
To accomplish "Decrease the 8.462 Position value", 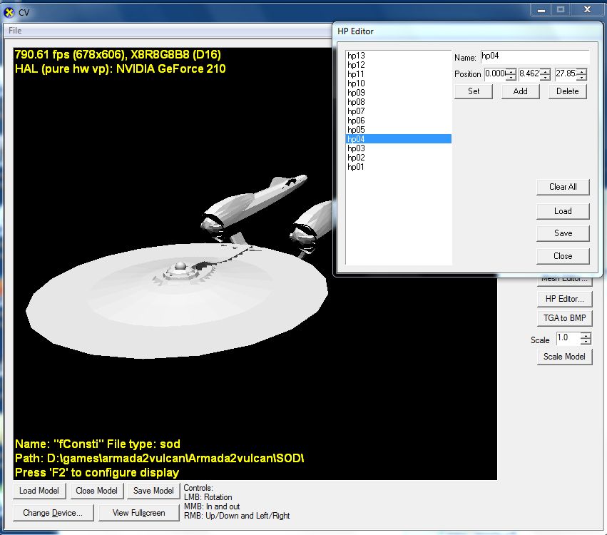I will 546,77.
